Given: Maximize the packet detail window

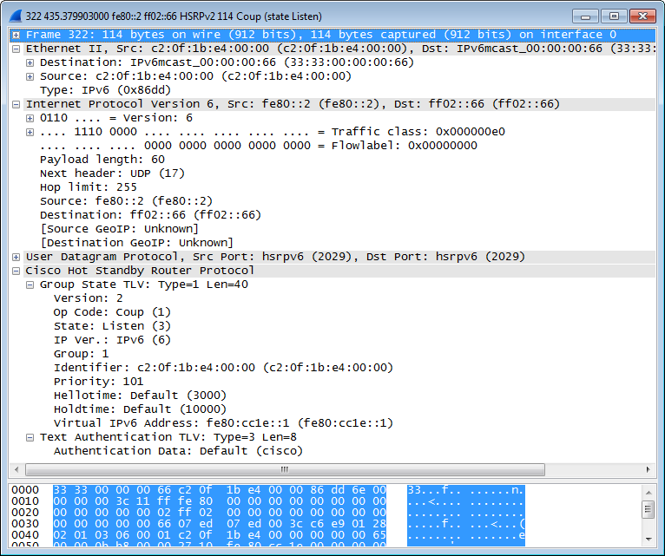Looking at the screenshot, I should pos(614,16).
